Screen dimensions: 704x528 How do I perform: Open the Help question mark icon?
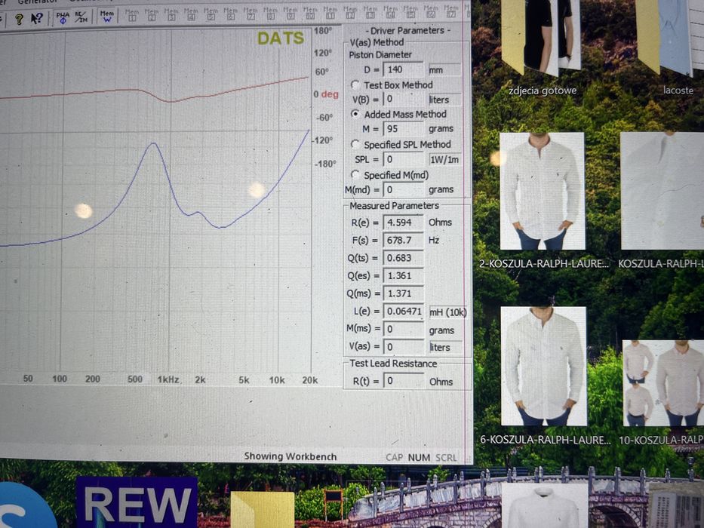click(19, 18)
